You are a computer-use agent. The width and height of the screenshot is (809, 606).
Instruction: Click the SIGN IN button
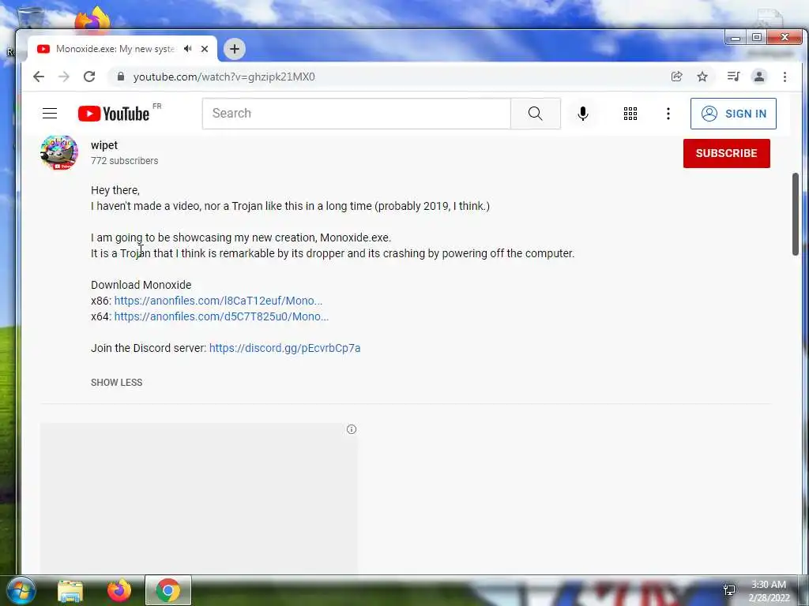(x=733, y=114)
